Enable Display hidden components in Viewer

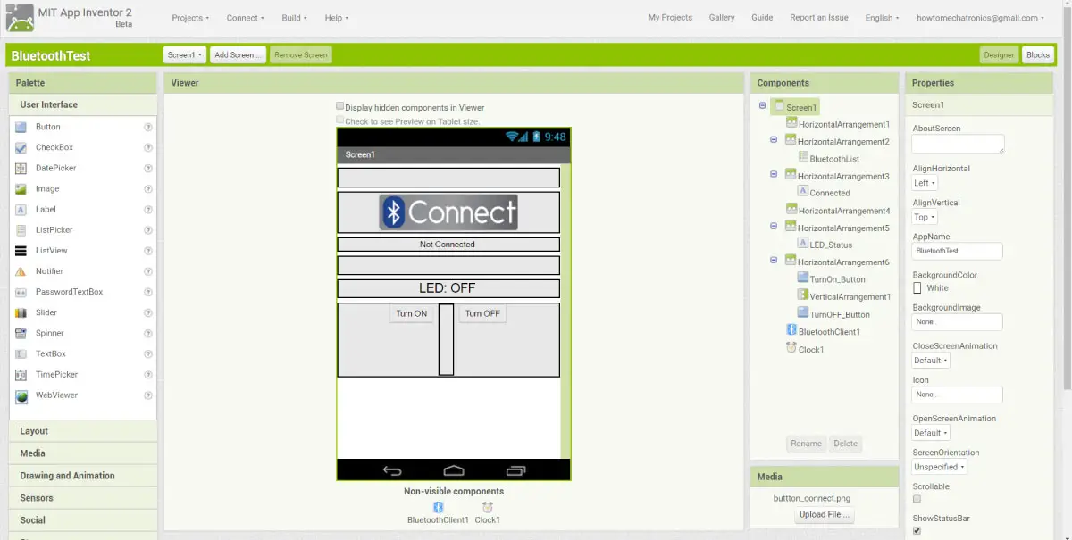click(339, 106)
